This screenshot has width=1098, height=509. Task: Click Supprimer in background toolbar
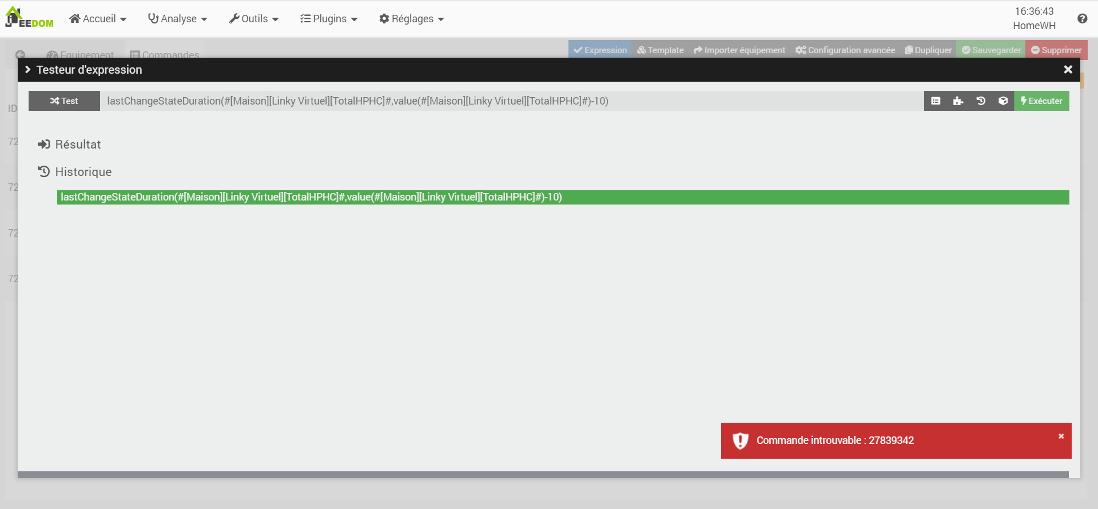[1056, 50]
